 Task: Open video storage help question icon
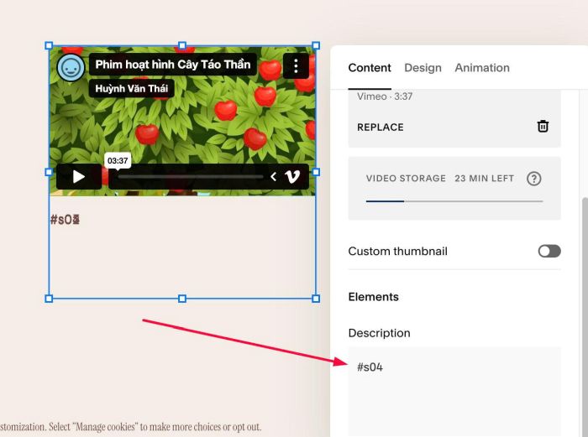click(533, 179)
